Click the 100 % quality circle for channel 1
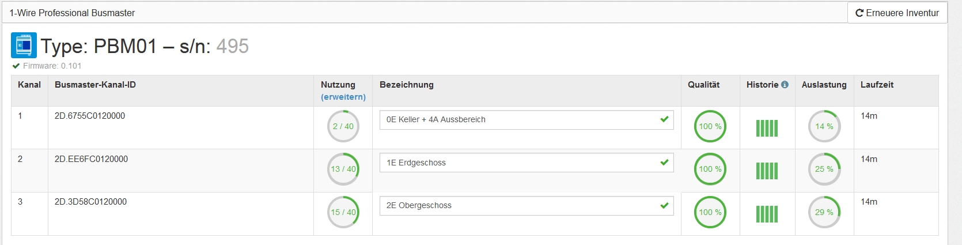This screenshot has height=245, width=962. point(710,126)
